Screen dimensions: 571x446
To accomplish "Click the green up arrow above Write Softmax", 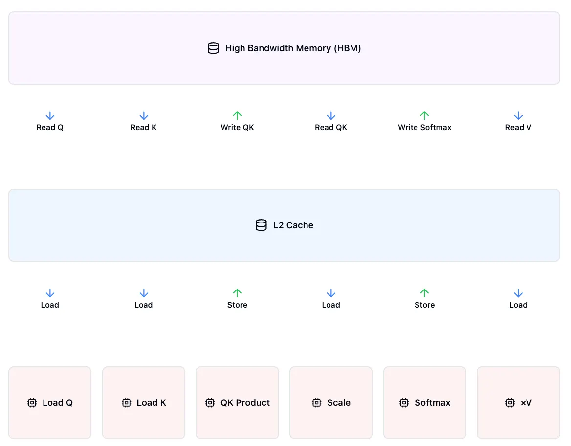I will click(x=424, y=116).
